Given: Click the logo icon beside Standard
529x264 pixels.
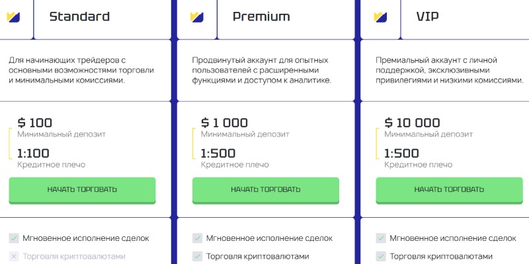Looking at the screenshot, I should pos(13,17).
